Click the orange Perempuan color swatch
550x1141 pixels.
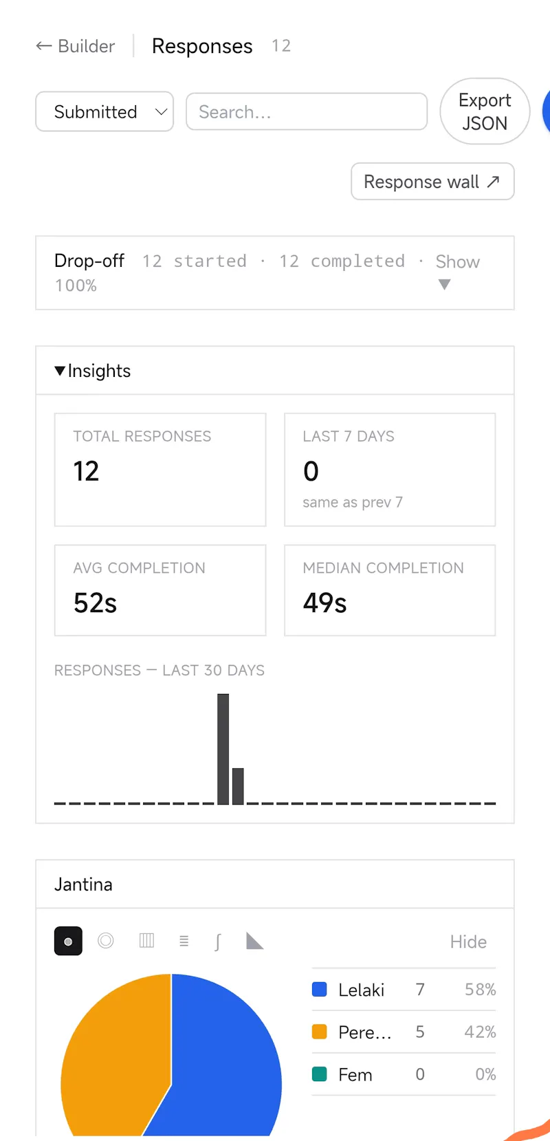(320, 1032)
